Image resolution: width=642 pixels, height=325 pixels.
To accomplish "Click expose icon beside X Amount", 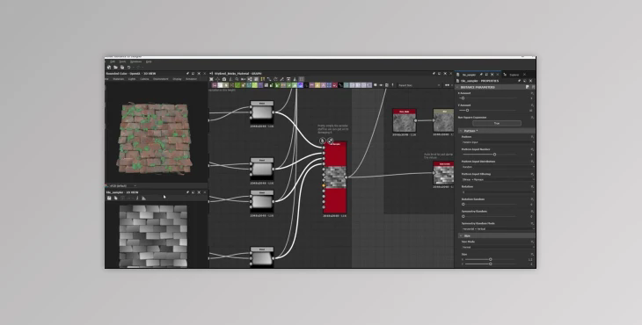I will click(532, 93).
